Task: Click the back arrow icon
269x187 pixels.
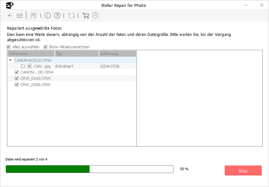Action: 10,16
